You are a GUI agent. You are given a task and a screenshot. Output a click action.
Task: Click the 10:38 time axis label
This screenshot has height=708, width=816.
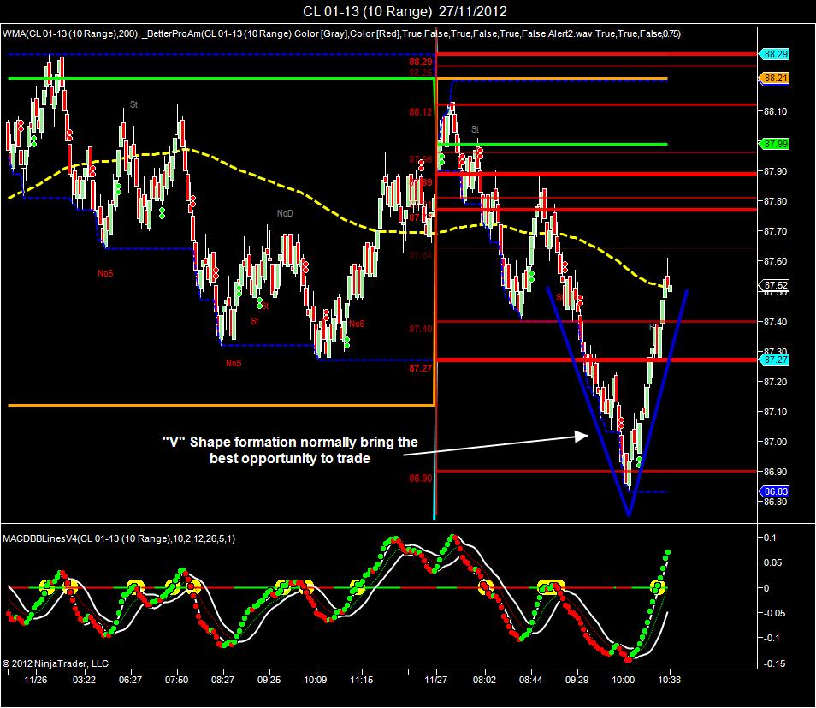(669, 680)
